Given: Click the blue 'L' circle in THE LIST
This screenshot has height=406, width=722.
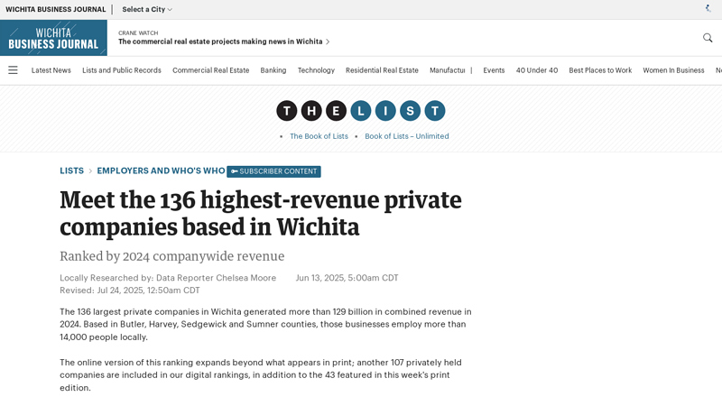Looking at the screenshot, I should [x=360, y=111].
